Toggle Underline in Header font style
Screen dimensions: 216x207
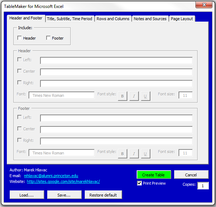[x=145, y=96]
